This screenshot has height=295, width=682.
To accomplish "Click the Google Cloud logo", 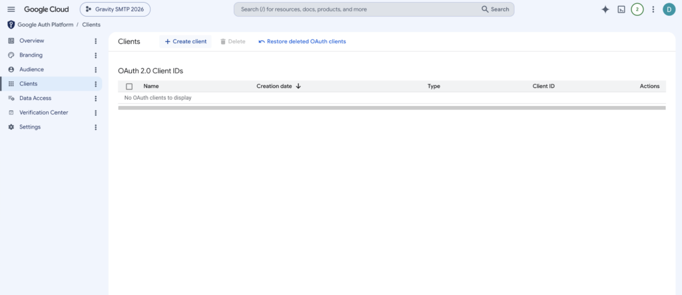I will 46,9.
